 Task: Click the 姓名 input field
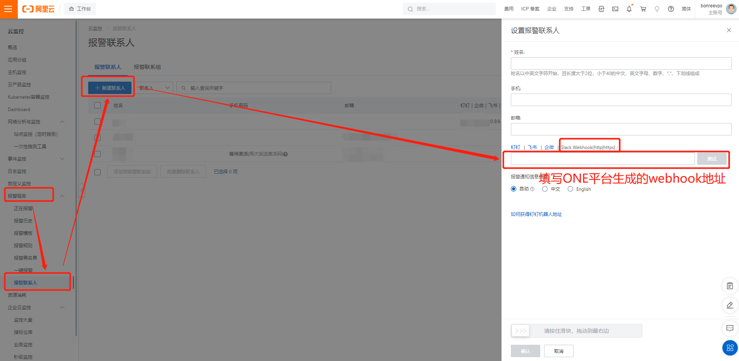(621, 63)
